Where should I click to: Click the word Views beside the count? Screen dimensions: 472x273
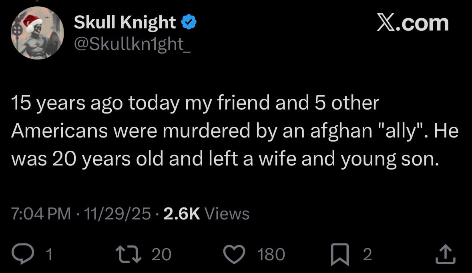[x=227, y=214]
